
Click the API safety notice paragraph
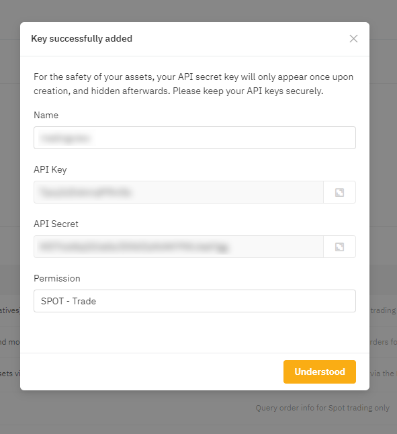pyautogui.click(x=193, y=84)
